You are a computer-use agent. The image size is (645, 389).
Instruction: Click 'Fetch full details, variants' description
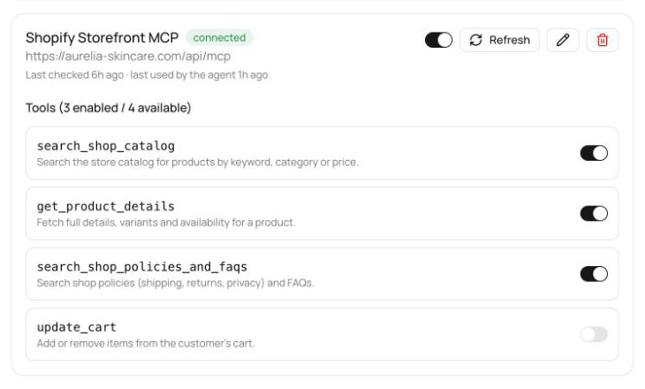[166, 223]
